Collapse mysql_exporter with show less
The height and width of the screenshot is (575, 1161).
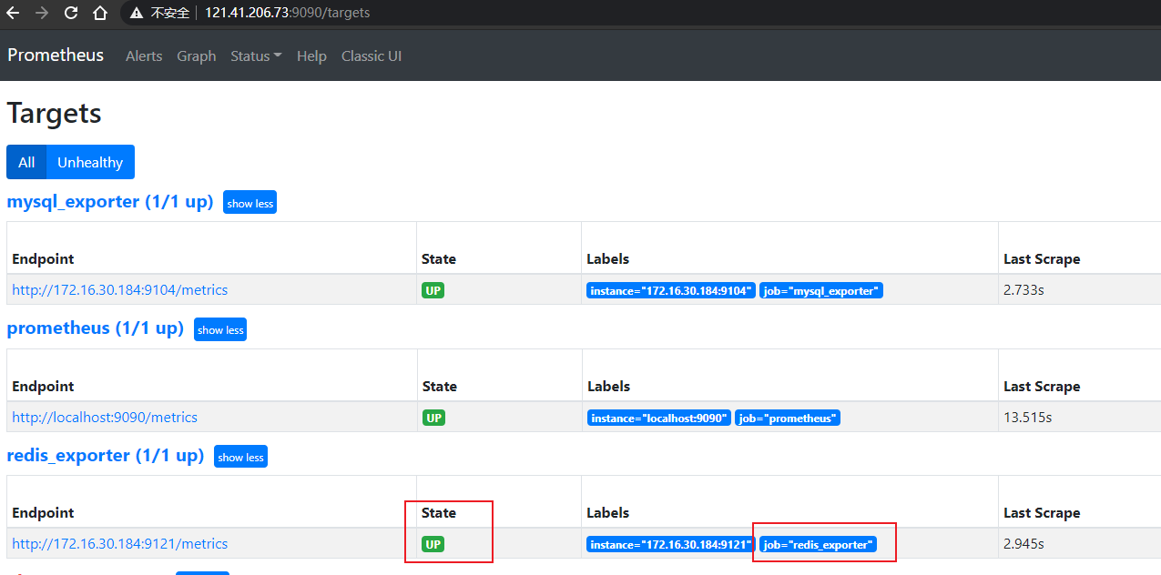250,203
